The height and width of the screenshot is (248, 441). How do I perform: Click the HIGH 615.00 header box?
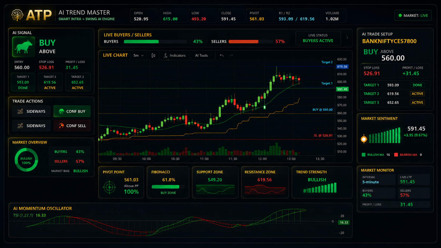(173, 16)
